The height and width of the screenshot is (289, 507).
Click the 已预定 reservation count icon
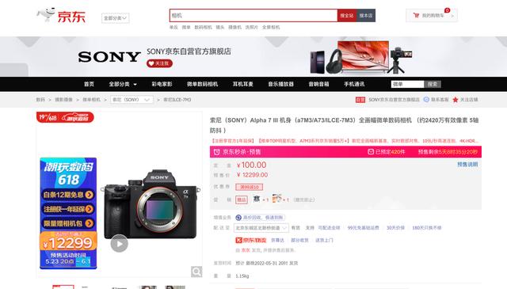(x=371, y=151)
